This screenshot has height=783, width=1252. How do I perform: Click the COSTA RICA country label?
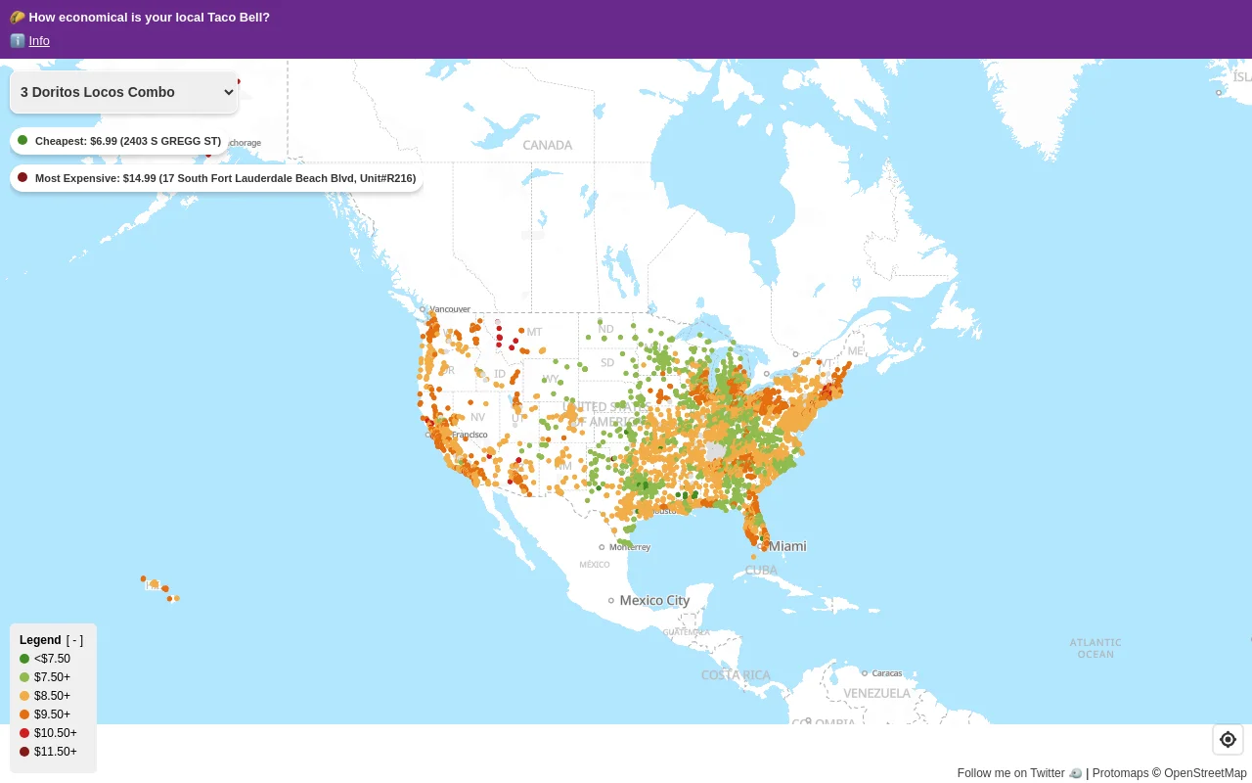(x=736, y=675)
